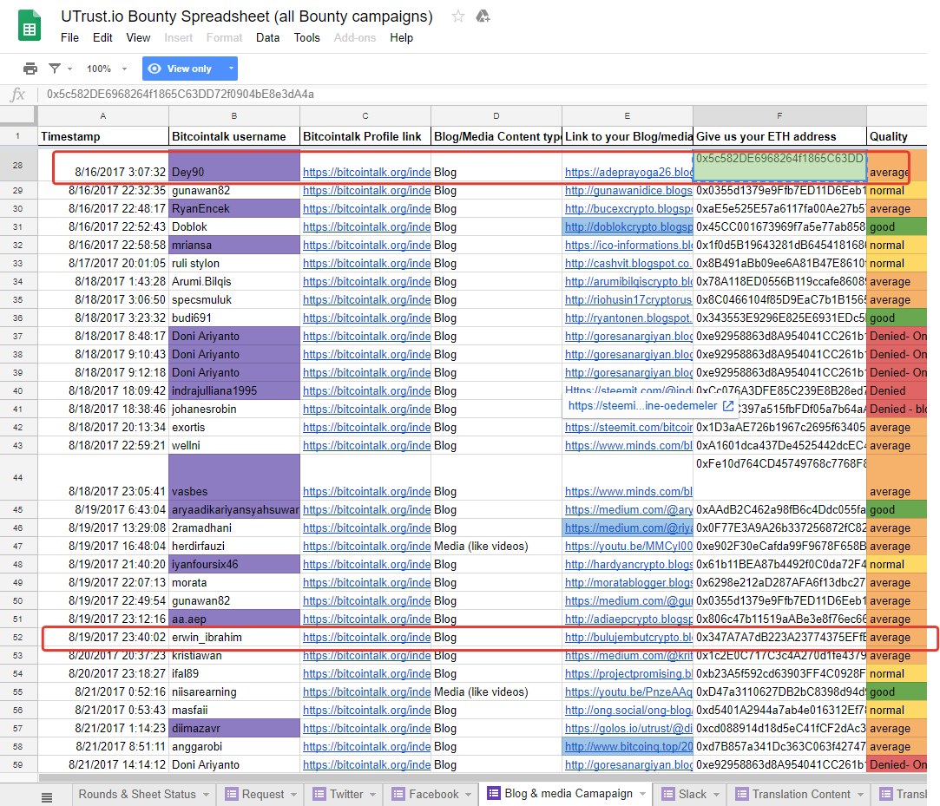Open Request tab dropdown arrow

click(x=293, y=795)
